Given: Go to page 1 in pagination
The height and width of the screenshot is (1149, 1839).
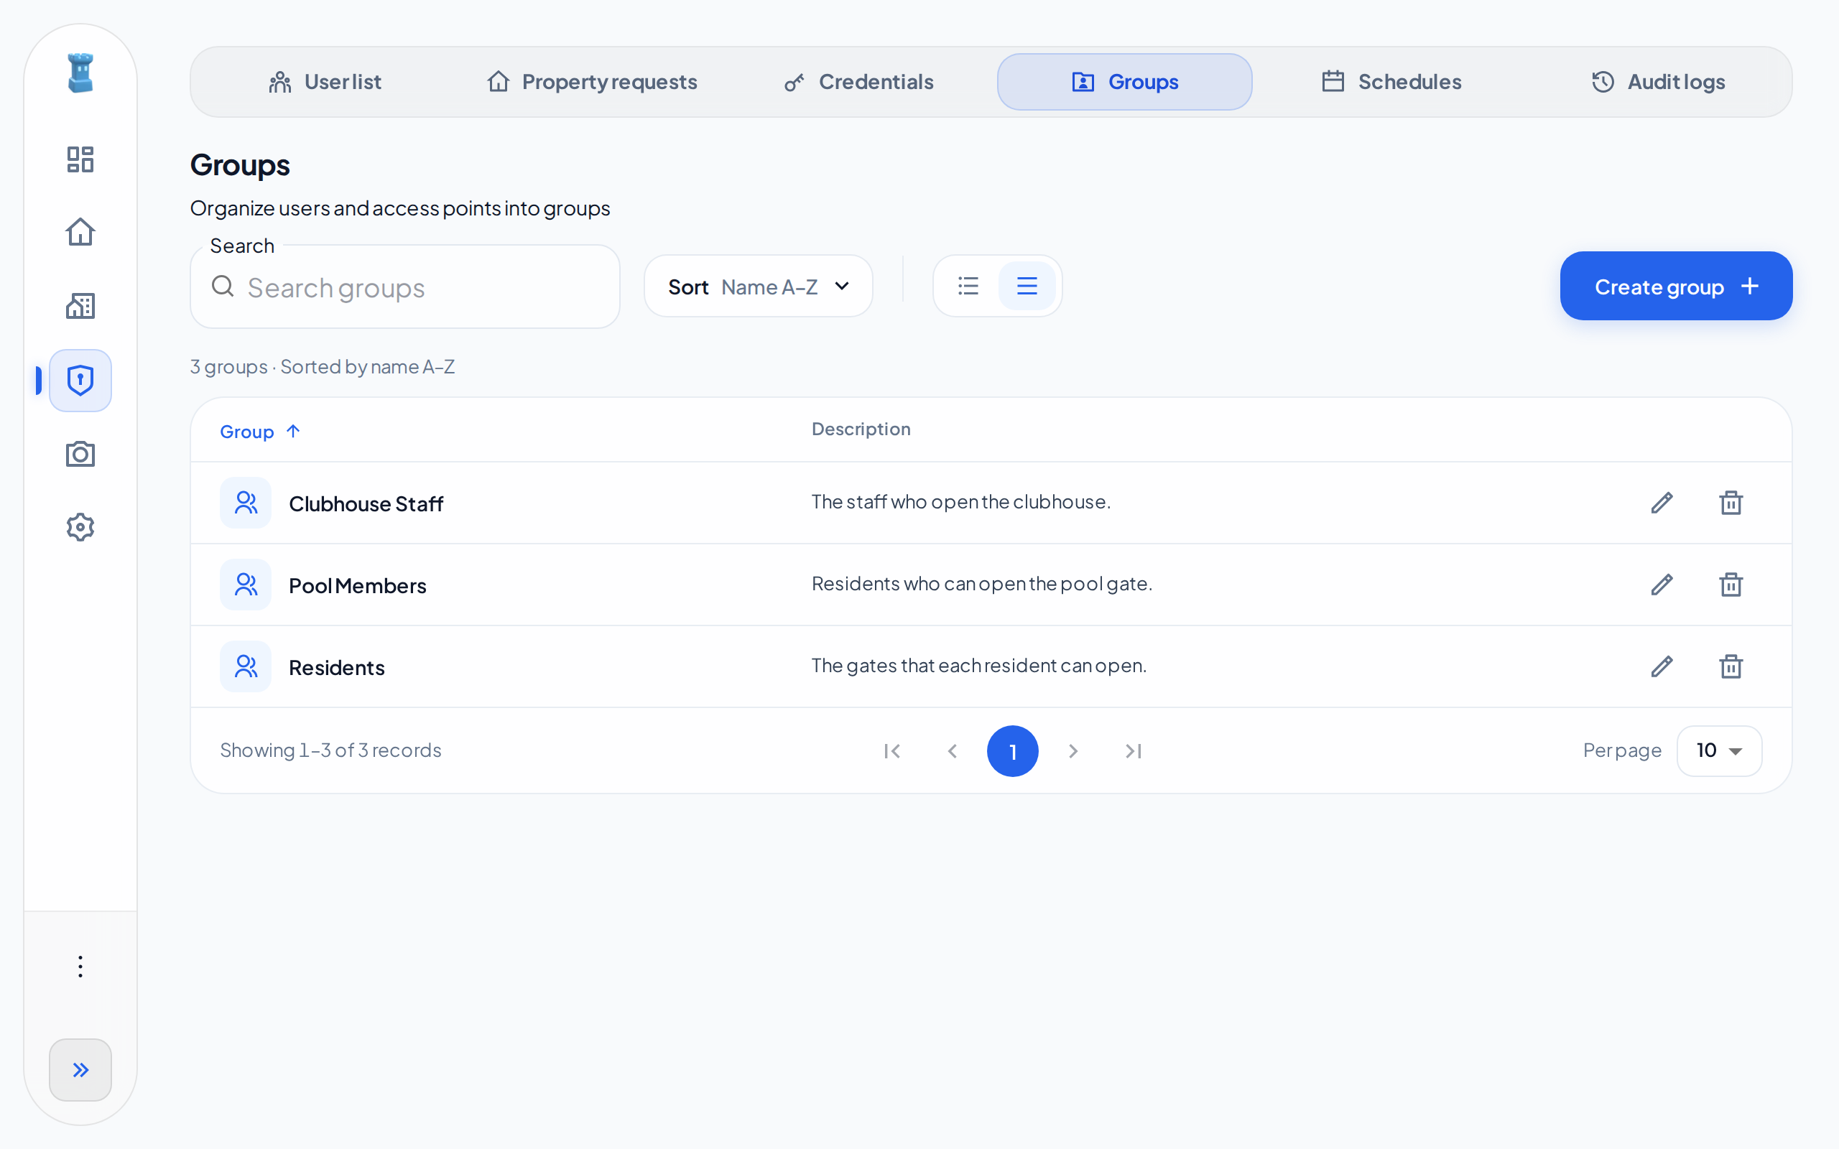Looking at the screenshot, I should coord(1012,751).
